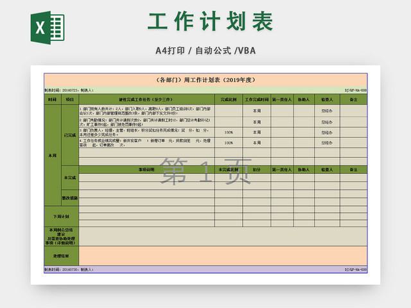411x308 pixels.
Task: Click the 第一责任人 header in top row
Action: point(283,100)
